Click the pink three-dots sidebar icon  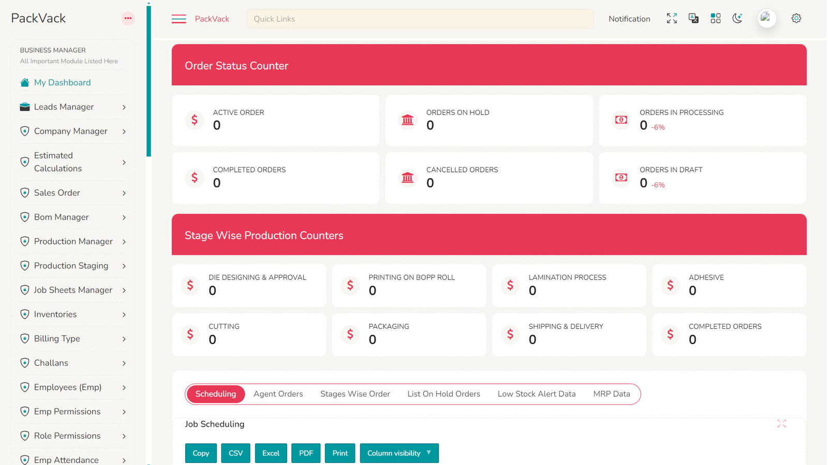click(128, 19)
